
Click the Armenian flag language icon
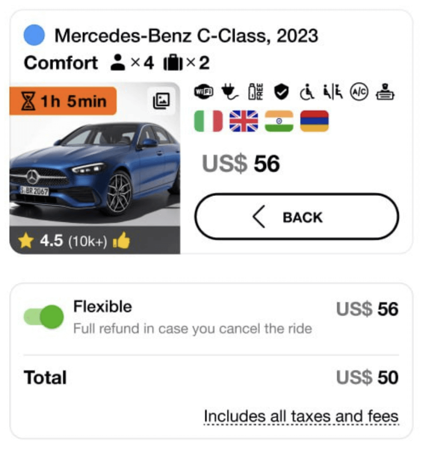point(314,121)
